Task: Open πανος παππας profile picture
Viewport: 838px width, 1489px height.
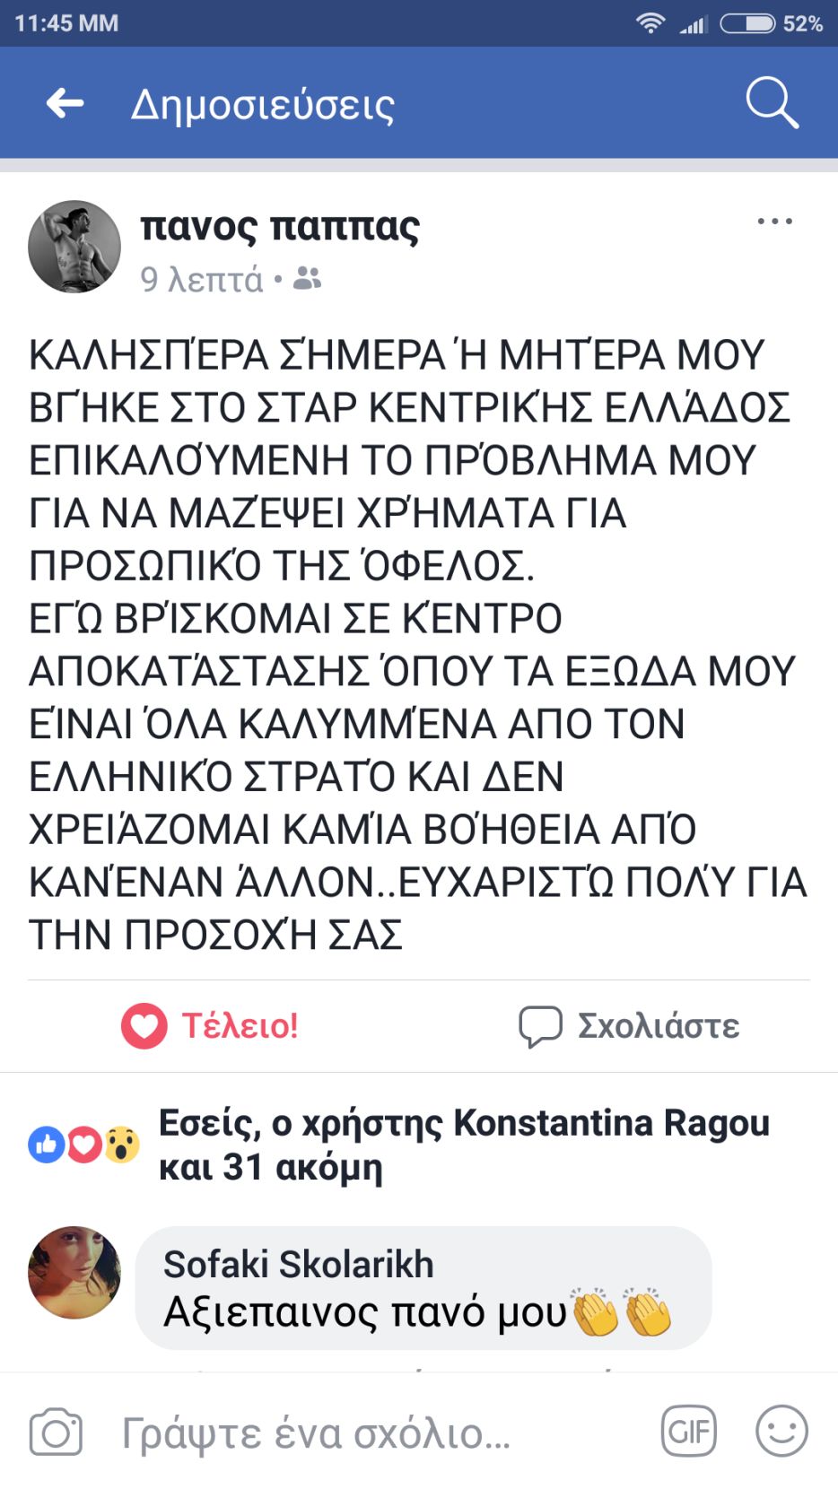Action: (x=74, y=247)
